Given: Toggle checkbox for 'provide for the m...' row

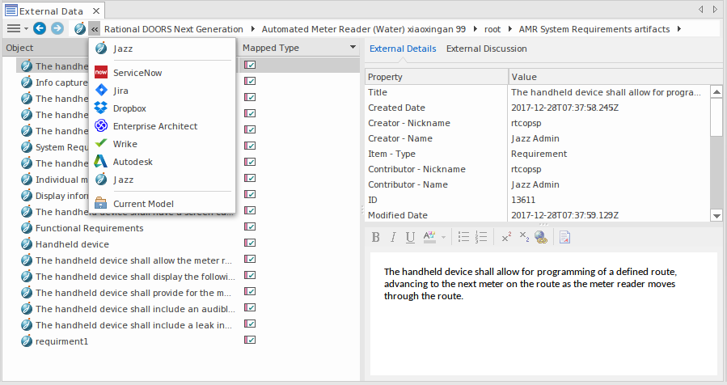Looking at the screenshot, I should 250,291.
